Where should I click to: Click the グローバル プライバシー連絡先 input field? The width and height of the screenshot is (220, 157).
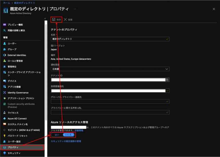(x=110, y=101)
